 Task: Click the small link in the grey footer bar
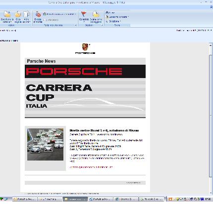tap(133, 183)
